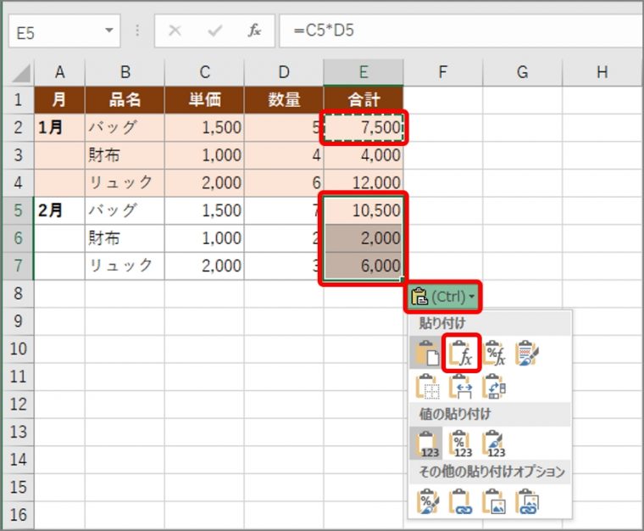The height and width of the screenshot is (531, 644).
Task: Select row 12 header
Action: (19, 404)
